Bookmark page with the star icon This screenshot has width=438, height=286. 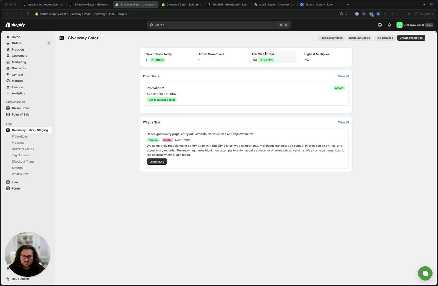(341, 14)
